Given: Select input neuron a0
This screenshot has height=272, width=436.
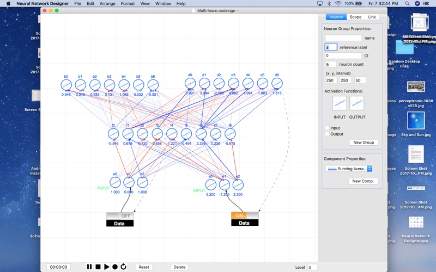Looking at the screenshot, I should click(115, 182).
